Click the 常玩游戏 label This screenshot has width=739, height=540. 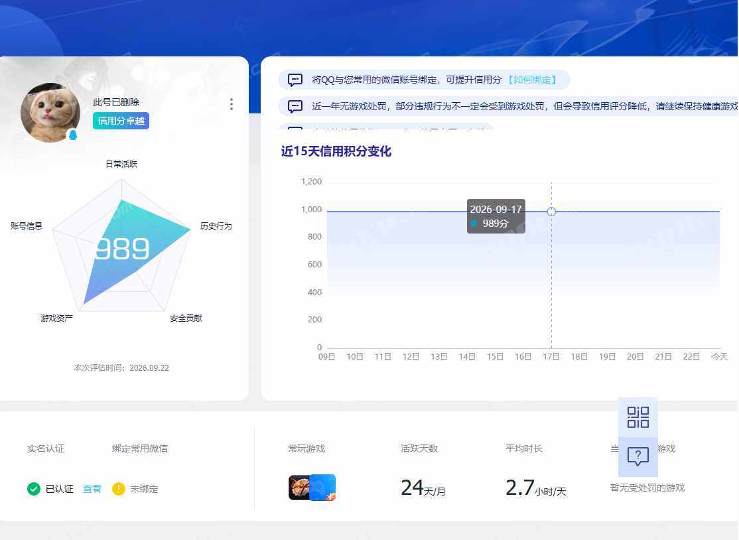click(x=307, y=448)
